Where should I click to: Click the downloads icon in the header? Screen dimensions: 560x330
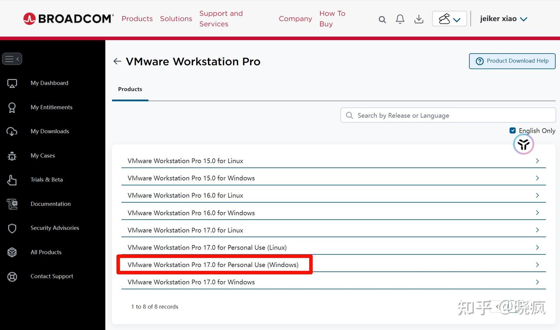[x=419, y=19]
